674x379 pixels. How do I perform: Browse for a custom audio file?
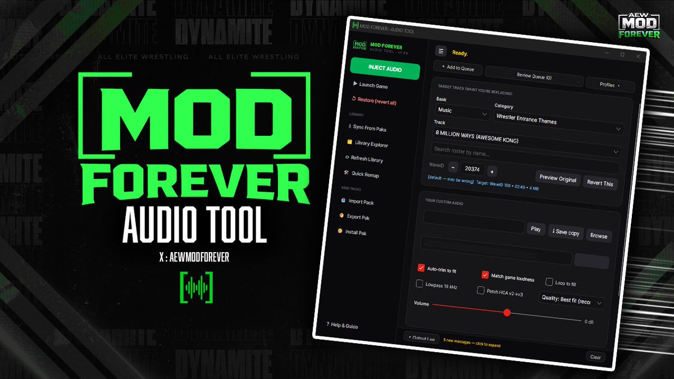coord(599,236)
